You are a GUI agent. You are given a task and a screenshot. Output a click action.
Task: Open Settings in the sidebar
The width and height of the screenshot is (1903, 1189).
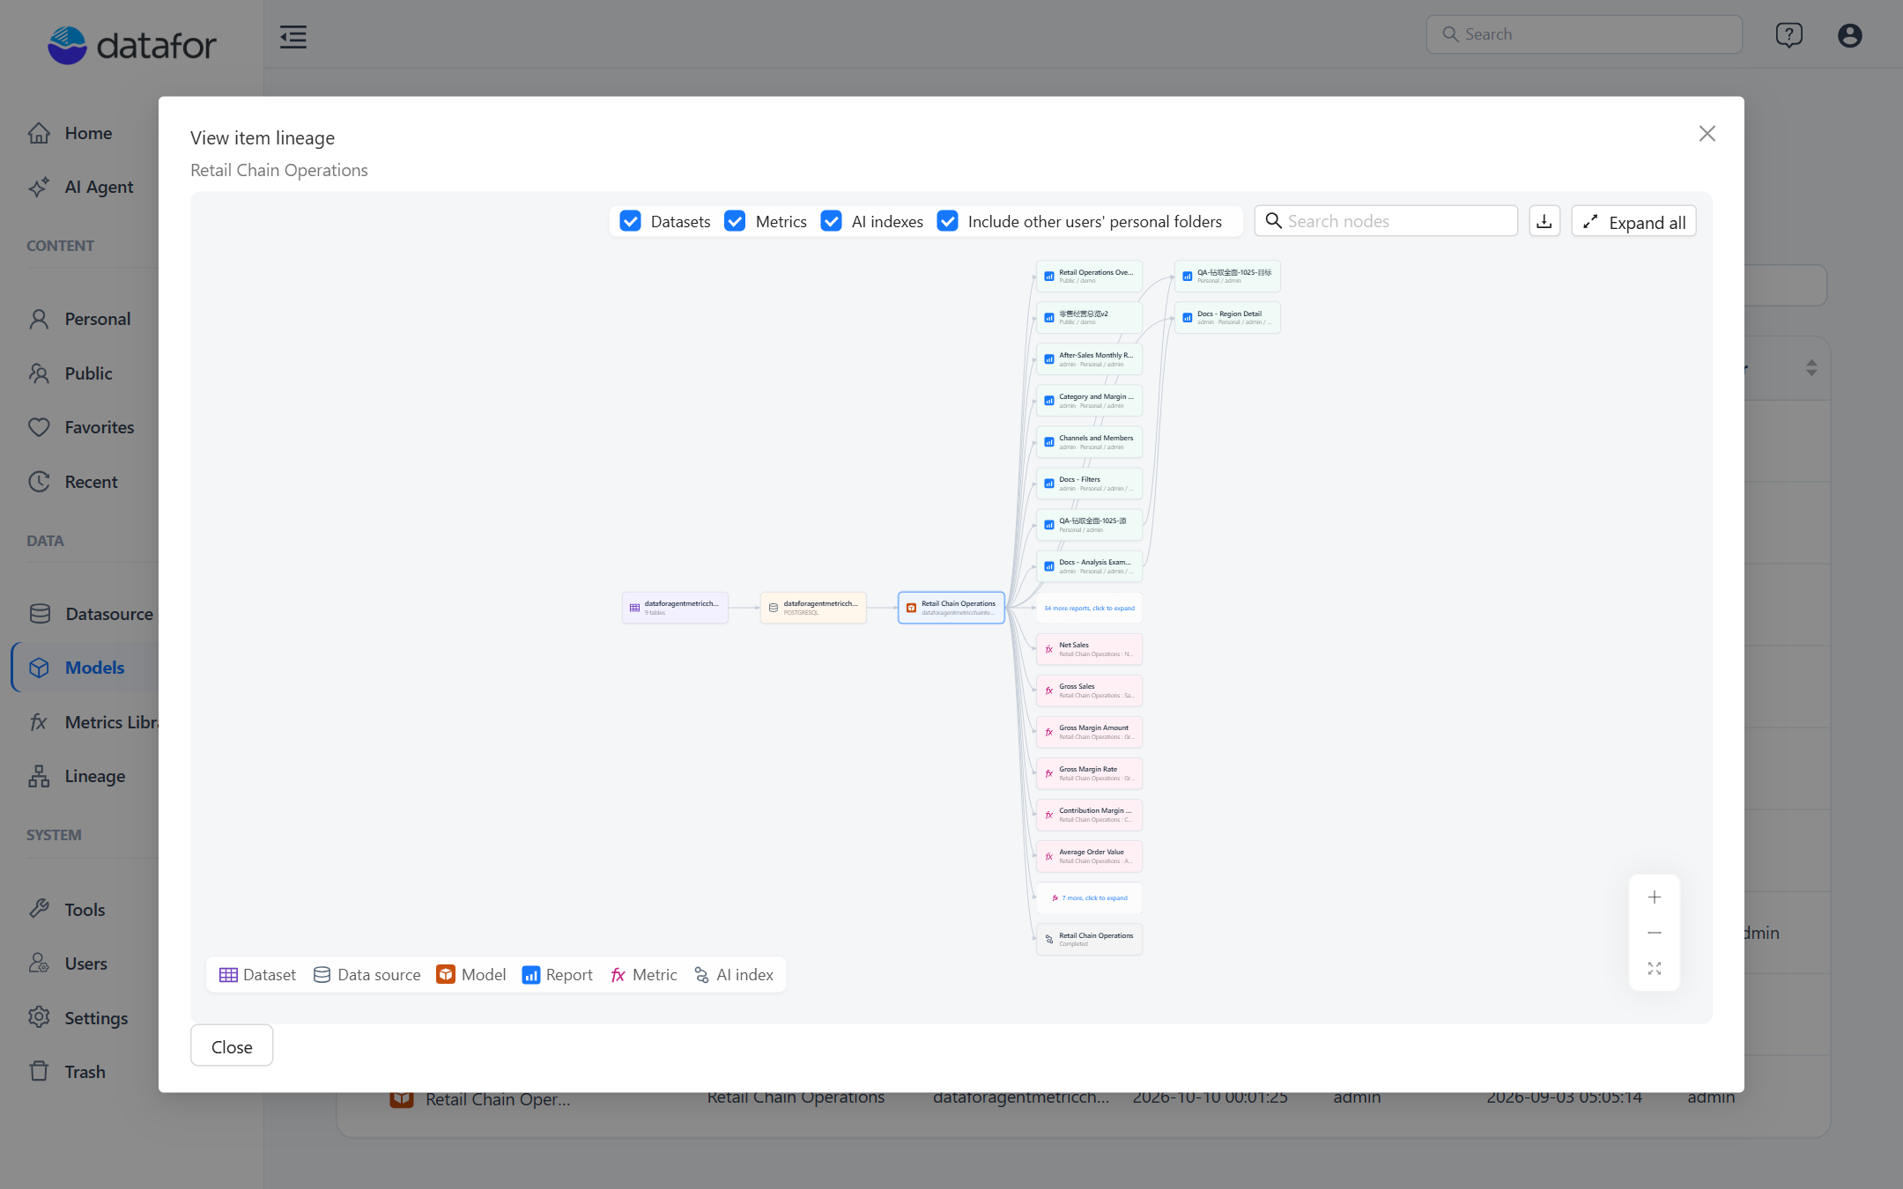[x=79, y=1018]
